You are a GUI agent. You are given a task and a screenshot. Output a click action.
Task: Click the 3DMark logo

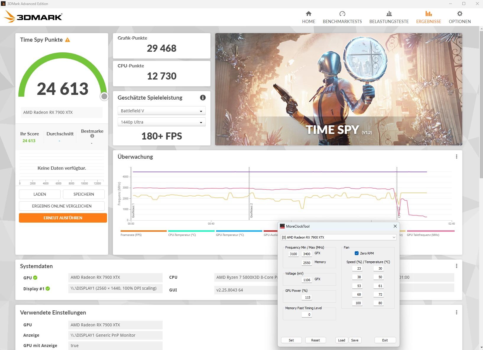pos(33,17)
